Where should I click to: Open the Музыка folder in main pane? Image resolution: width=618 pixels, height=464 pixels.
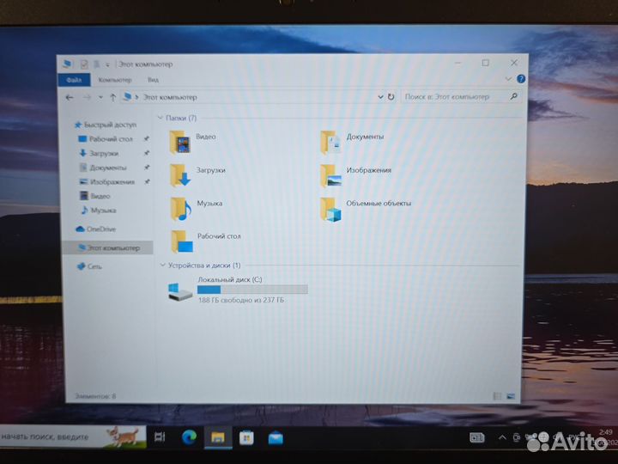[197, 208]
